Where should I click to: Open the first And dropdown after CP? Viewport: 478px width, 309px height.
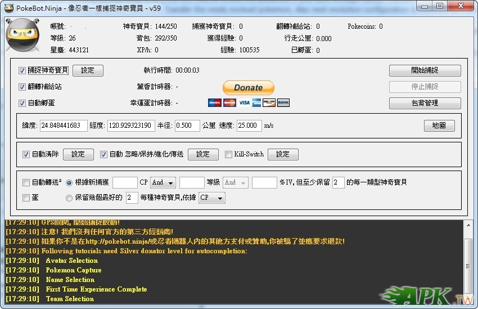coord(163,182)
